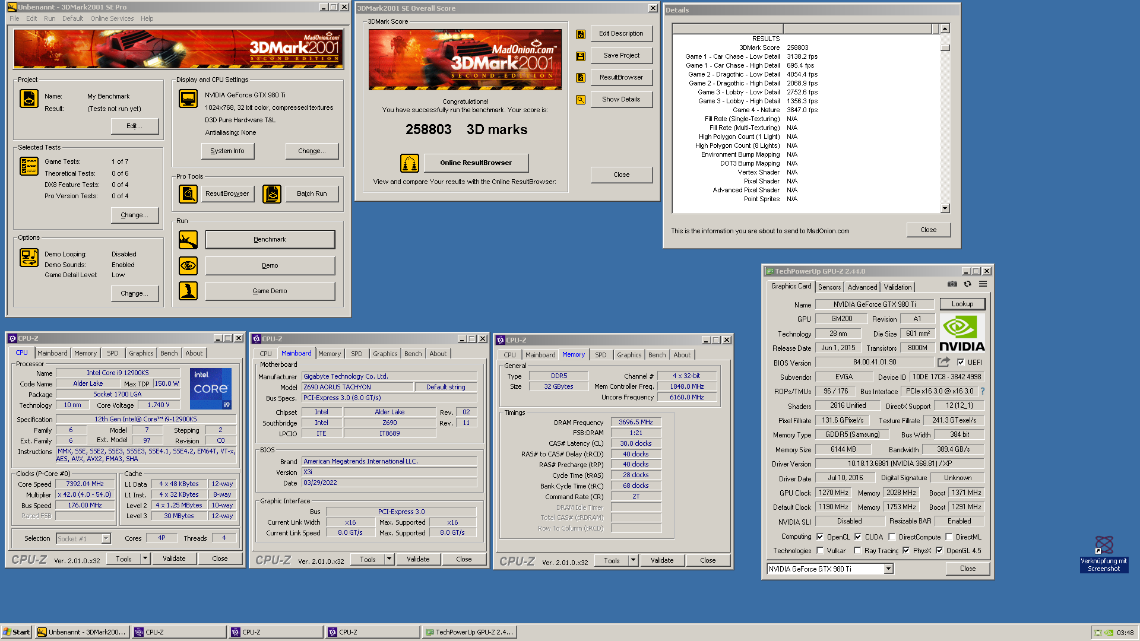Click the Edit Description icon in Overall Score
The image size is (1140, 641).
click(x=581, y=34)
